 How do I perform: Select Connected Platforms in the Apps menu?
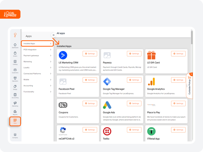37,73
